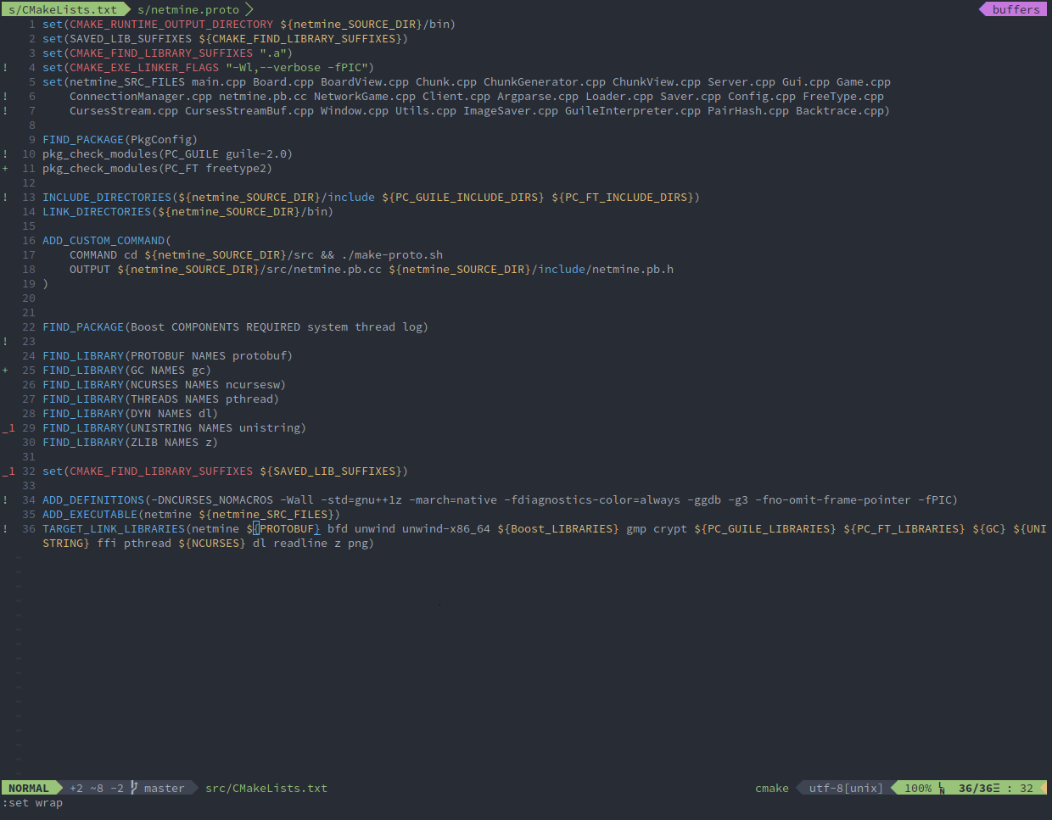Click the modified sign beside line 4
This screenshot has height=820, width=1052.
(6, 68)
